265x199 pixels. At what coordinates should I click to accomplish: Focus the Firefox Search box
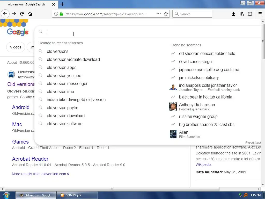[192, 14]
